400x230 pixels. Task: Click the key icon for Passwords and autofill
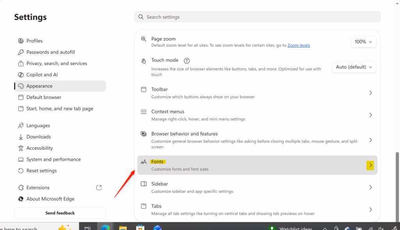[x=21, y=52]
